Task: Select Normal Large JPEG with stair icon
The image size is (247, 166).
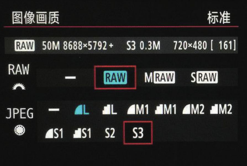Action: 110,109
